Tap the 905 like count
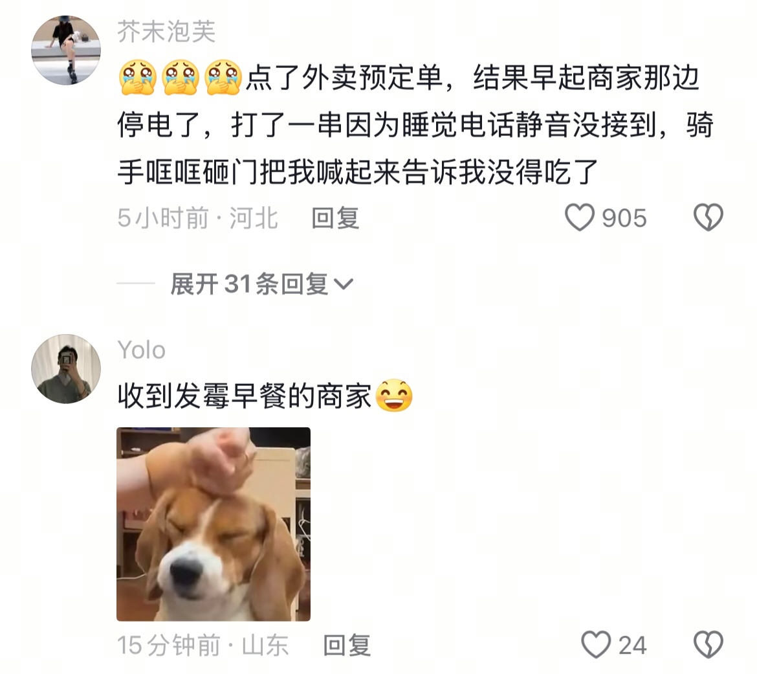 point(624,218)
